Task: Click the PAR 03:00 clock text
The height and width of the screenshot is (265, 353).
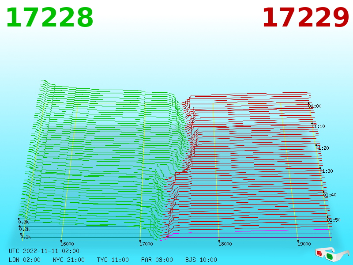Action: pyautogui.click(x=157, y=260)
